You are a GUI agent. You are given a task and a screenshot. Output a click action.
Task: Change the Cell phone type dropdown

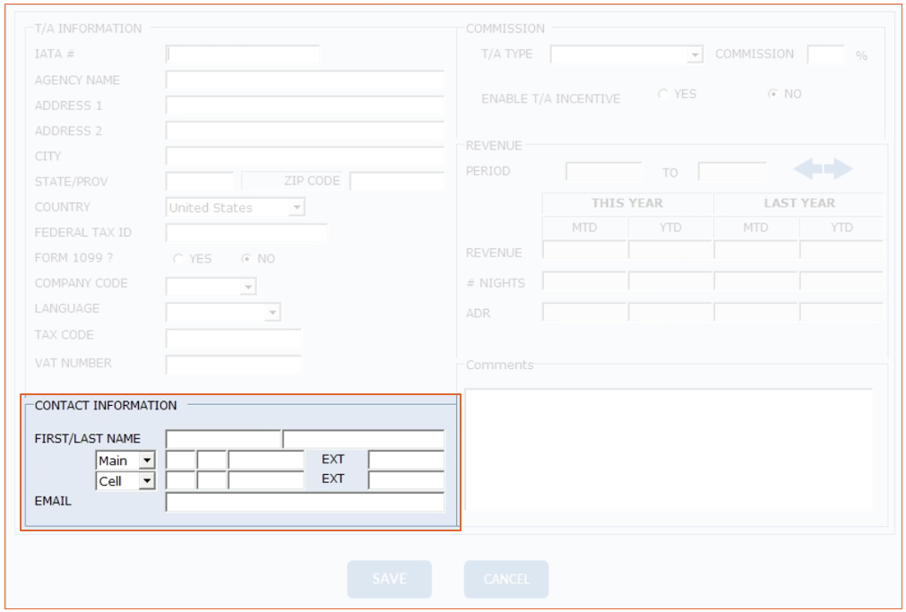click(146, 481)
